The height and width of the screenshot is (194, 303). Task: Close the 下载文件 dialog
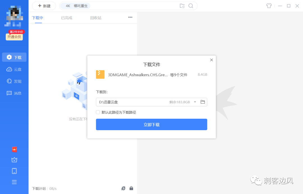tap(212, 60)
